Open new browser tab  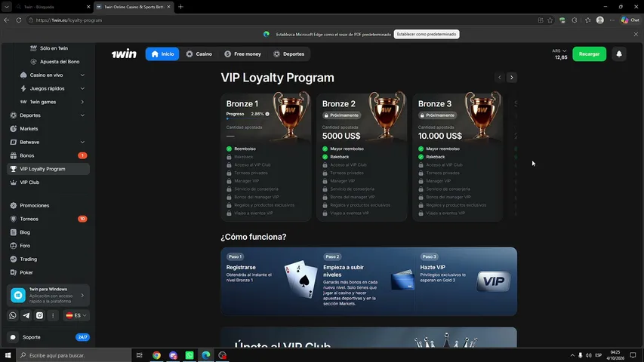tap(180, 7)
